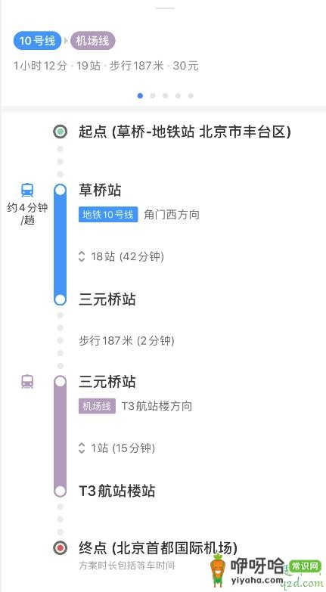Tap the T3航站楼站 station circle on purple line
326x592 pixels.
(61, 491)
